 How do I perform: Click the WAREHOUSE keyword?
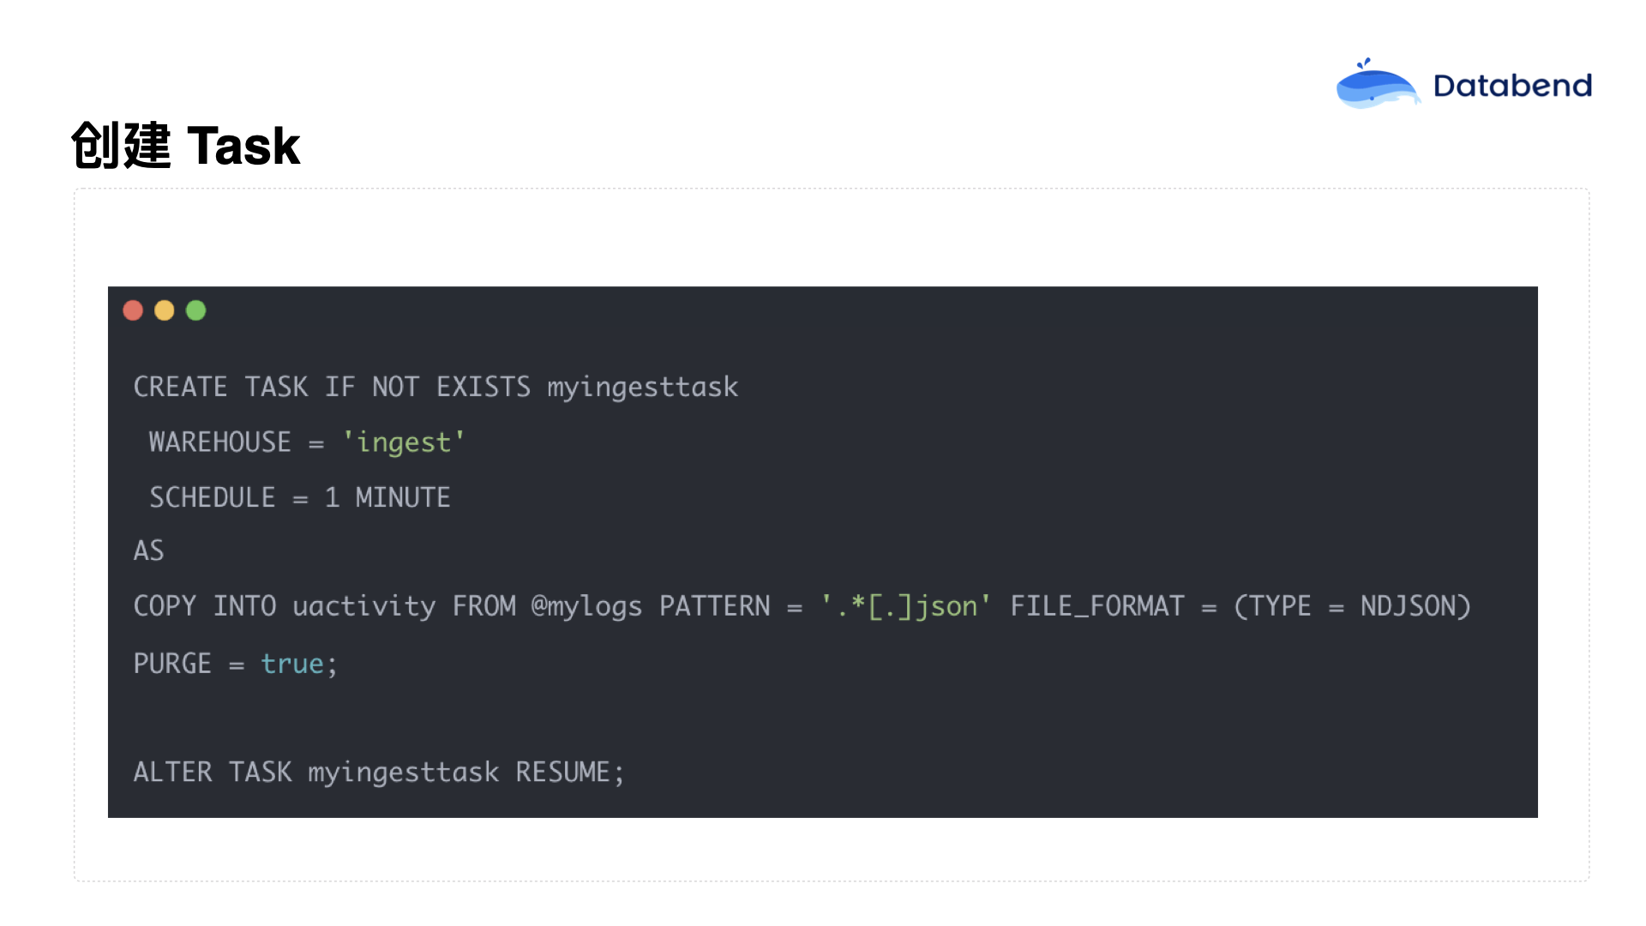tap(220, 442)
